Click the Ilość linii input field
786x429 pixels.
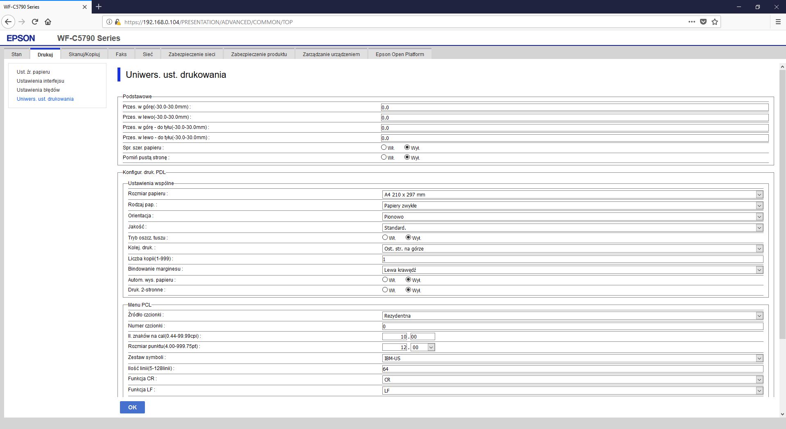[x=573, y=369]
